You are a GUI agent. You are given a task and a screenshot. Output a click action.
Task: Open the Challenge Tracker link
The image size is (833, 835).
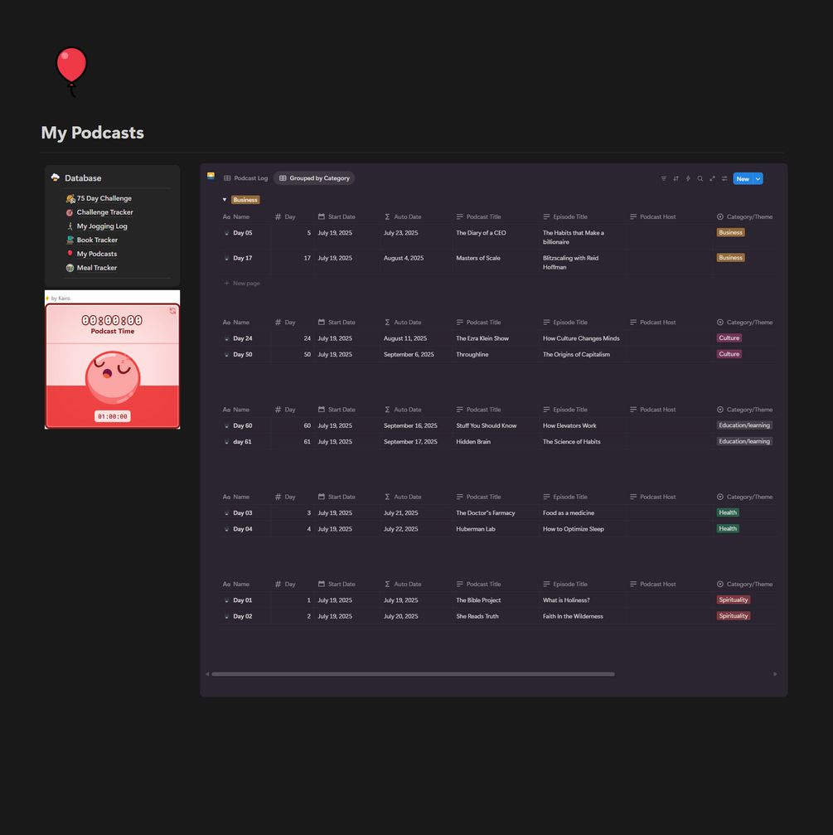pos(105,212)
